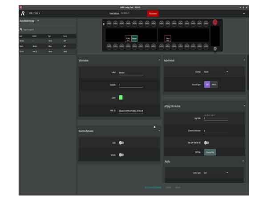Open the device model dropdown beside the logo
This screenshot has width=267, height=200.
(x=35, y=13)
